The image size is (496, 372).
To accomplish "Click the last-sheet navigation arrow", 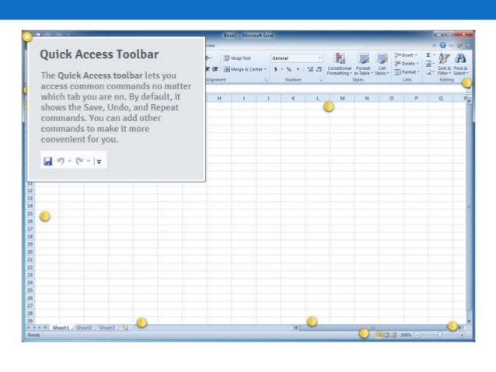I will [x=45, y=328].
